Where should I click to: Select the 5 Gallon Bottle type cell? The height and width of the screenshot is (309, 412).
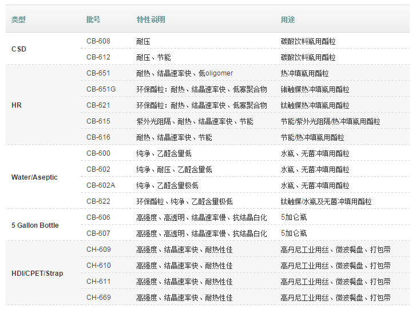[x=35, y=225]
